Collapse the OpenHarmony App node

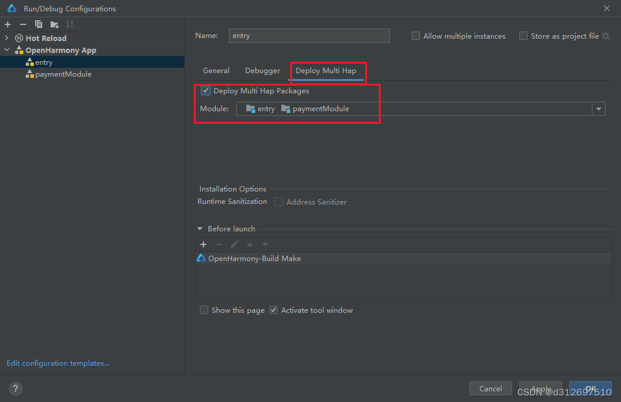[7, 50]
